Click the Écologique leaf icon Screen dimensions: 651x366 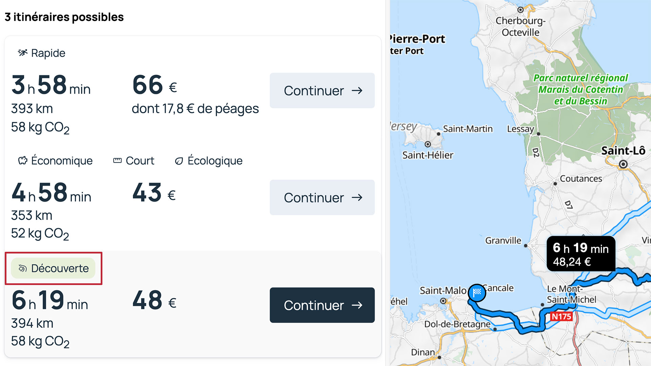[x=179, y=161]
